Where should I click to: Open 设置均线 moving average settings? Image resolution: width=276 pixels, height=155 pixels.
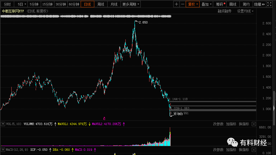tap(245, 11)
